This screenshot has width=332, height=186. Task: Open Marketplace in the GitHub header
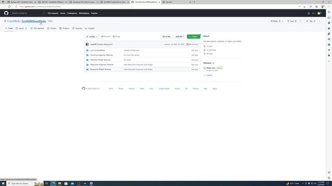pos(84,13)
